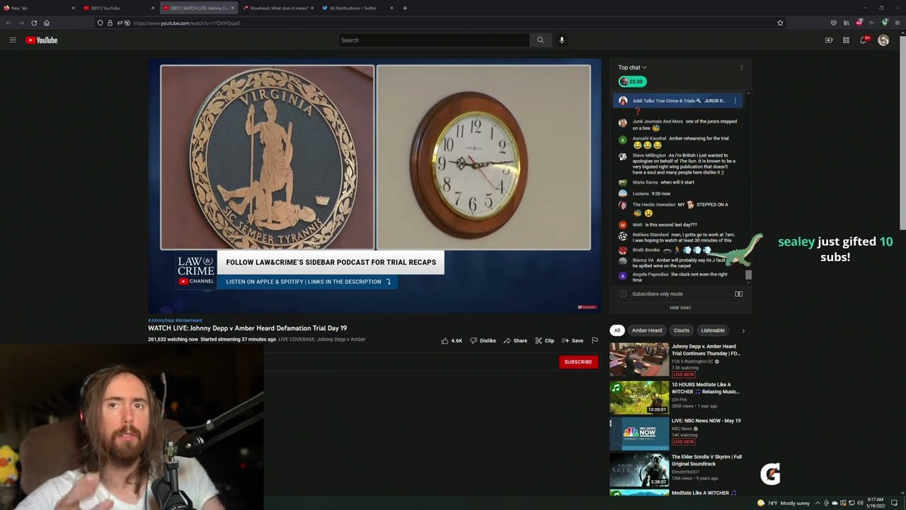The height and width of the screenshot is (510, 906).
Task: Switch to the New Tab tab
Action: click(39, 8)
